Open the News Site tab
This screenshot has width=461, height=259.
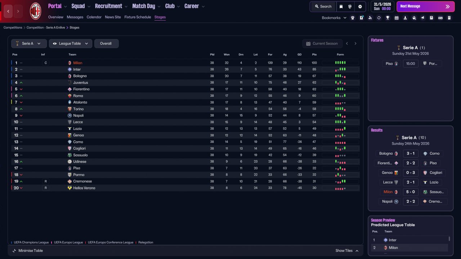(113, 17)
